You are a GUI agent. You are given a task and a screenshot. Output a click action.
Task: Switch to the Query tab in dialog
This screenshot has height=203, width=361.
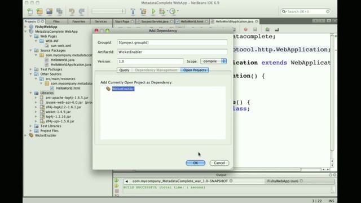pos(124,70)
